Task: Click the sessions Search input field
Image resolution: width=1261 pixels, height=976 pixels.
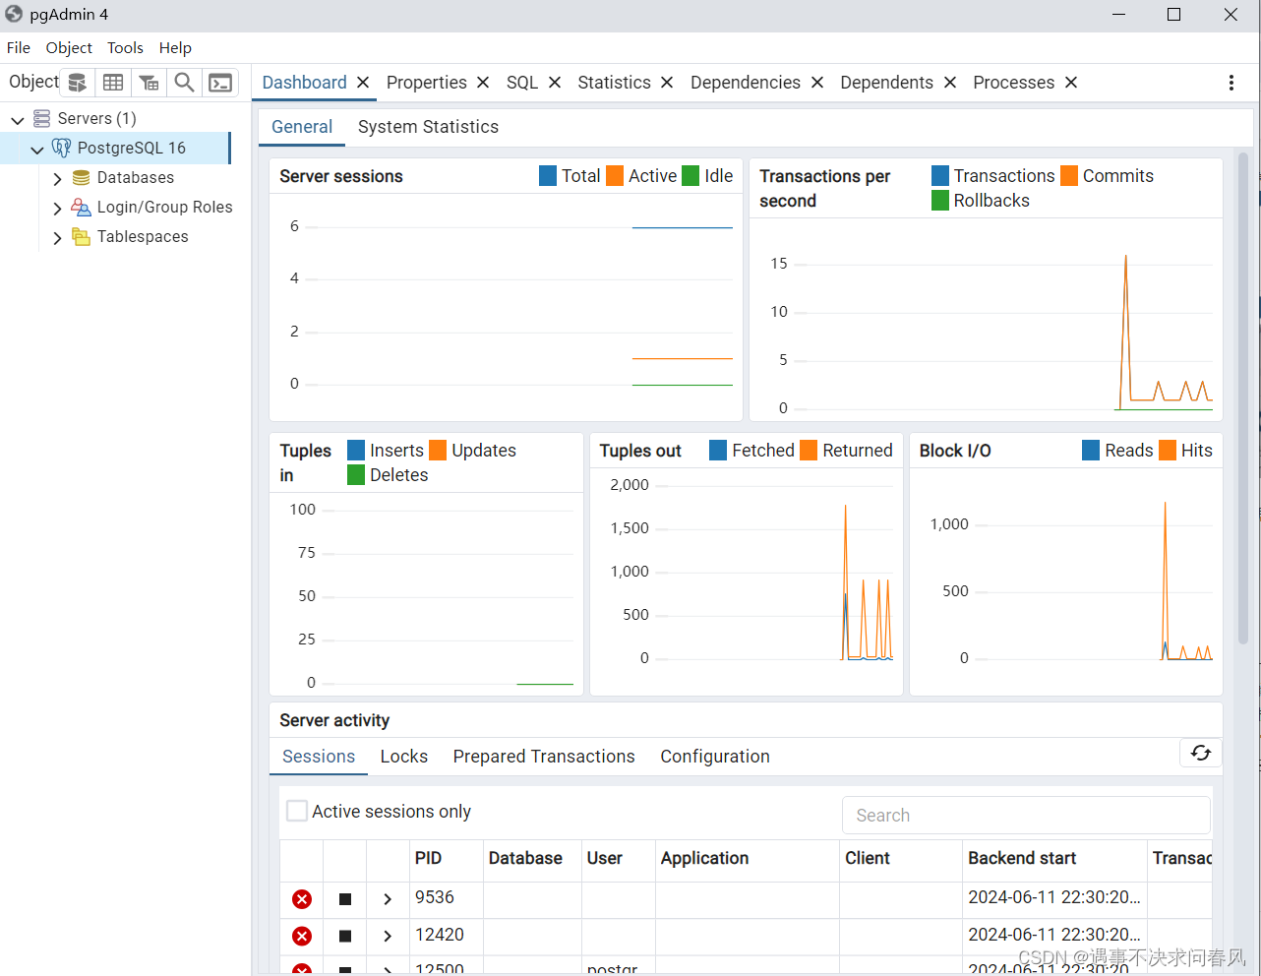Action: (x=1026, y=816)
